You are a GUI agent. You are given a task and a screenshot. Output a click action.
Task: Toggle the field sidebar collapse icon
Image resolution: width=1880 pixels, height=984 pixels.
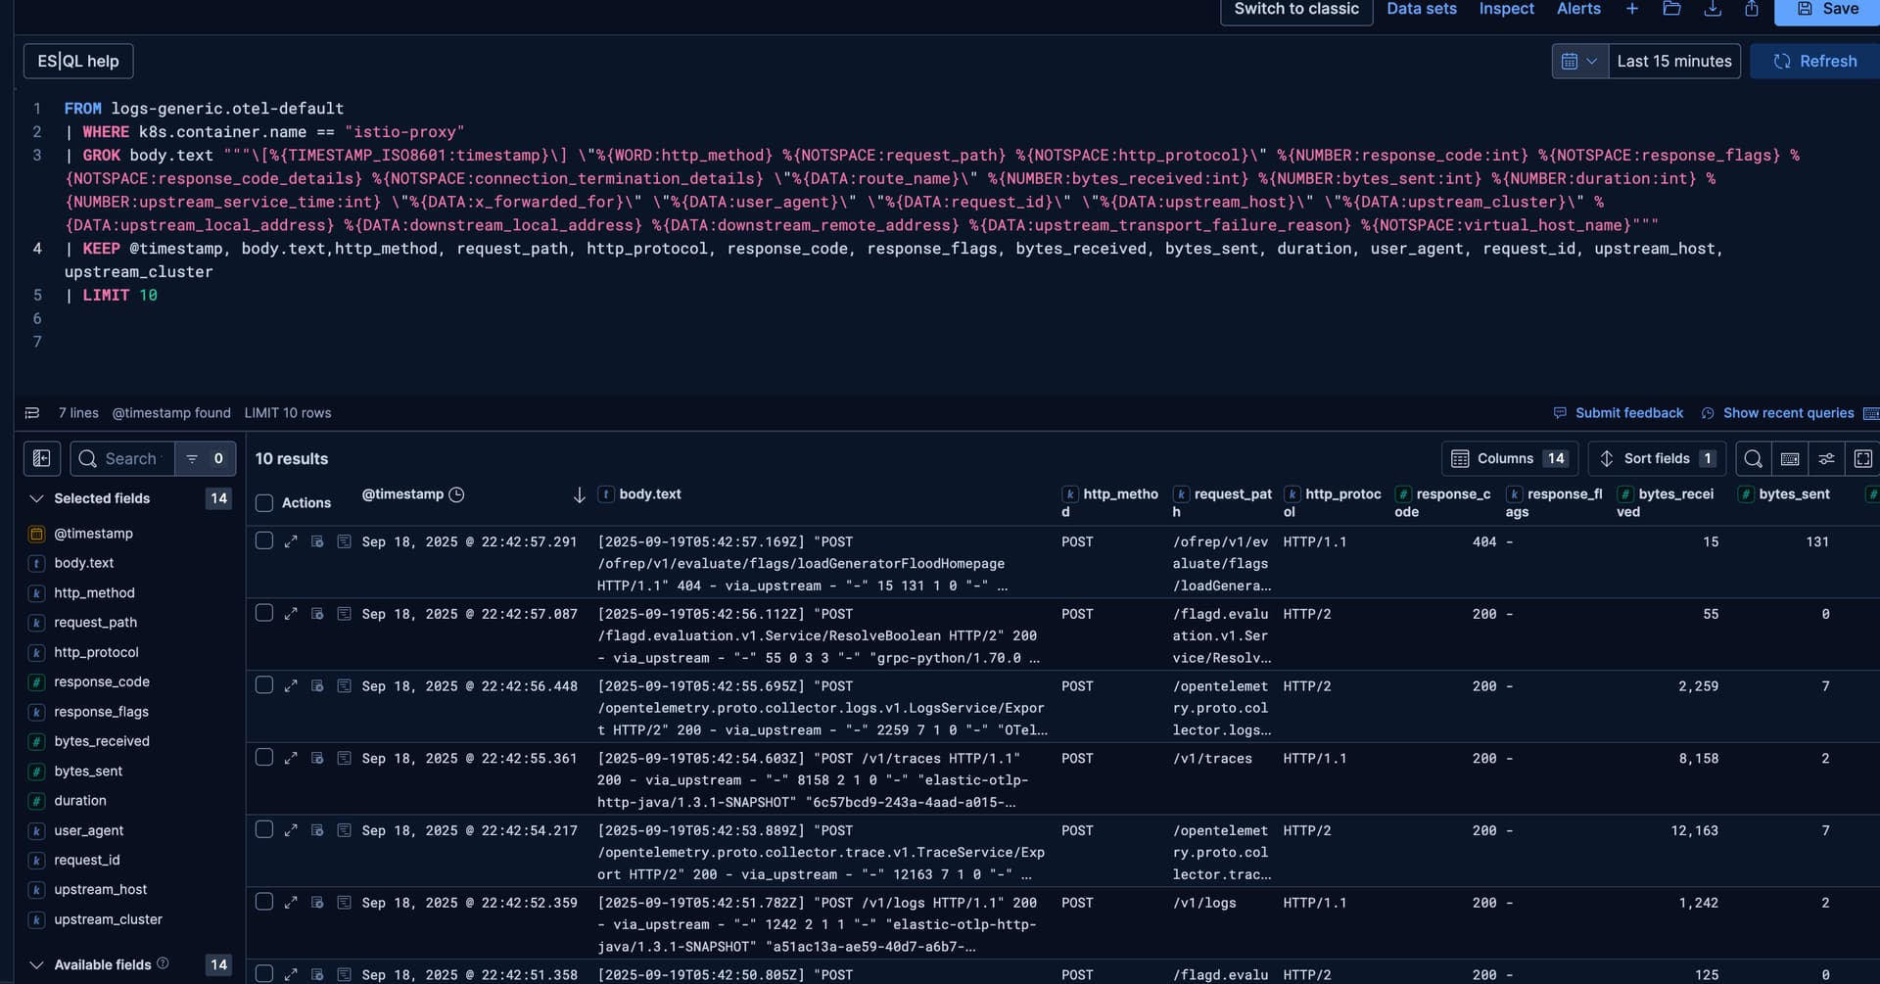[x=42, y=458]
